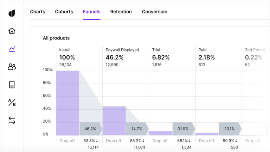Select the mobile device icon in sidebar

(x=12, y=85)
